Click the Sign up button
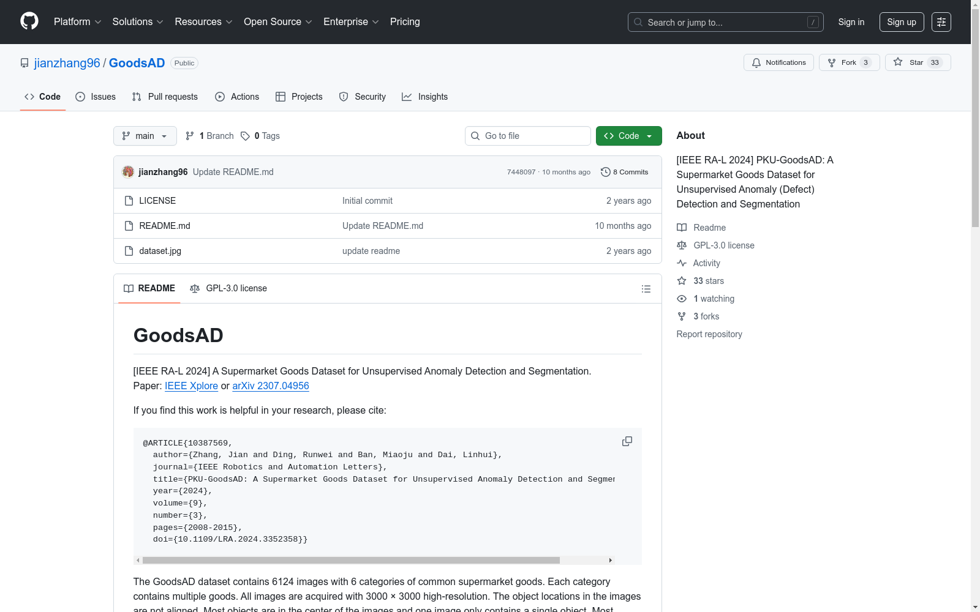Screen dimensions: 980x612 click(x=902, y=22)
